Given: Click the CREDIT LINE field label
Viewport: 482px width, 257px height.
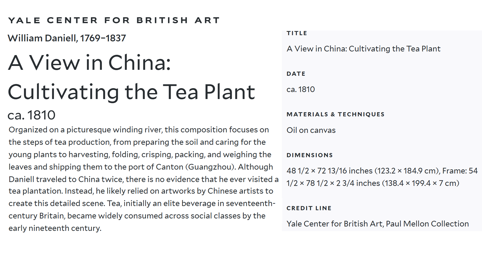Looking at the screenshot, I should (309, 208).
